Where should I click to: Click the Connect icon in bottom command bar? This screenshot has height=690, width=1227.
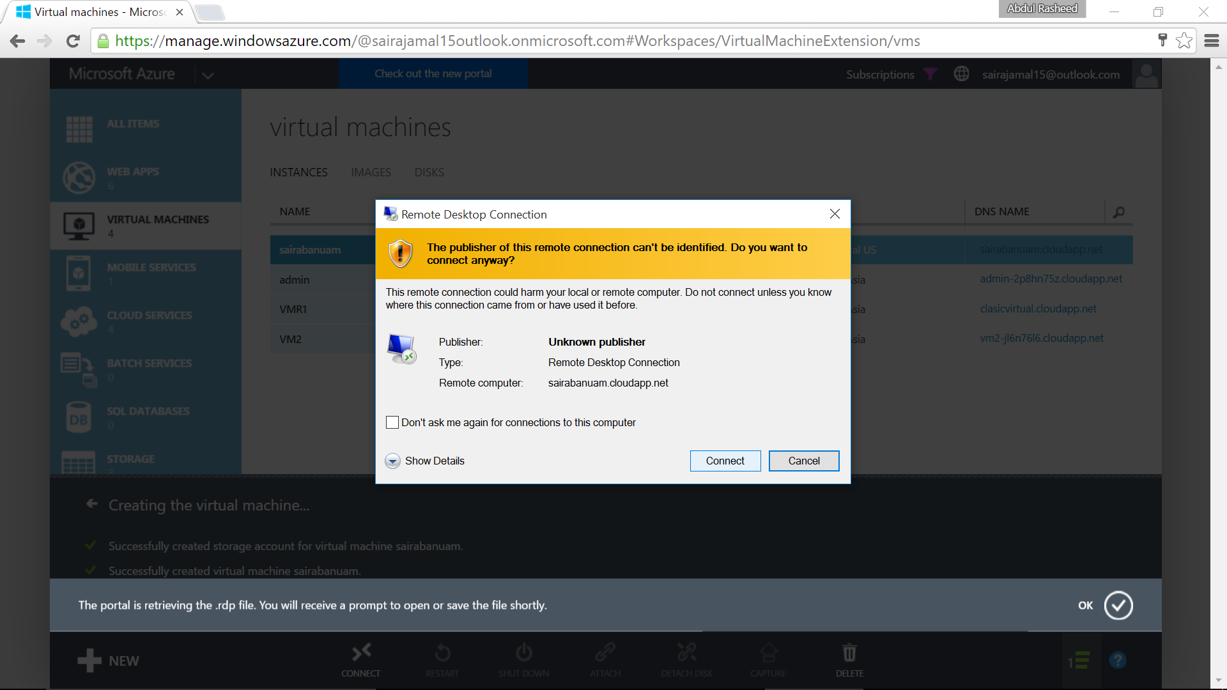tap(361, 652)
